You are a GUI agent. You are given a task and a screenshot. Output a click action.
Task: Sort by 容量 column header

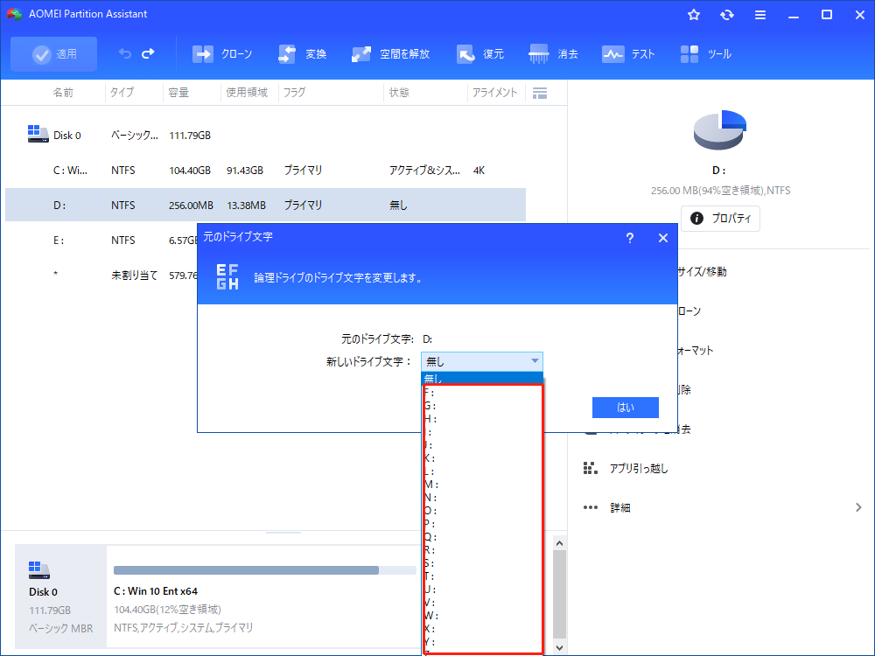click(x=178, y=93)
